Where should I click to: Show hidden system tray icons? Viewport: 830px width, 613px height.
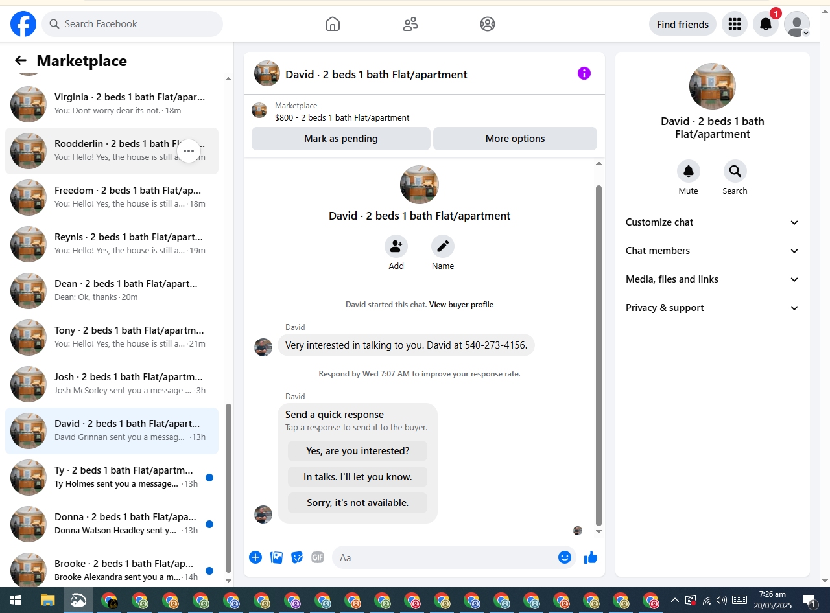674,600
